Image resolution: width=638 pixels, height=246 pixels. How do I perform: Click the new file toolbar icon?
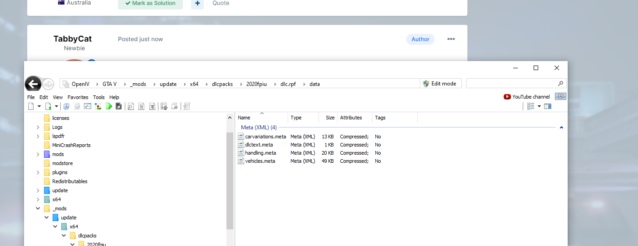[x=31, y=106]
